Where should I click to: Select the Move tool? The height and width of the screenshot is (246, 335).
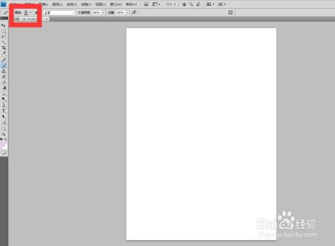click(3, 25)
